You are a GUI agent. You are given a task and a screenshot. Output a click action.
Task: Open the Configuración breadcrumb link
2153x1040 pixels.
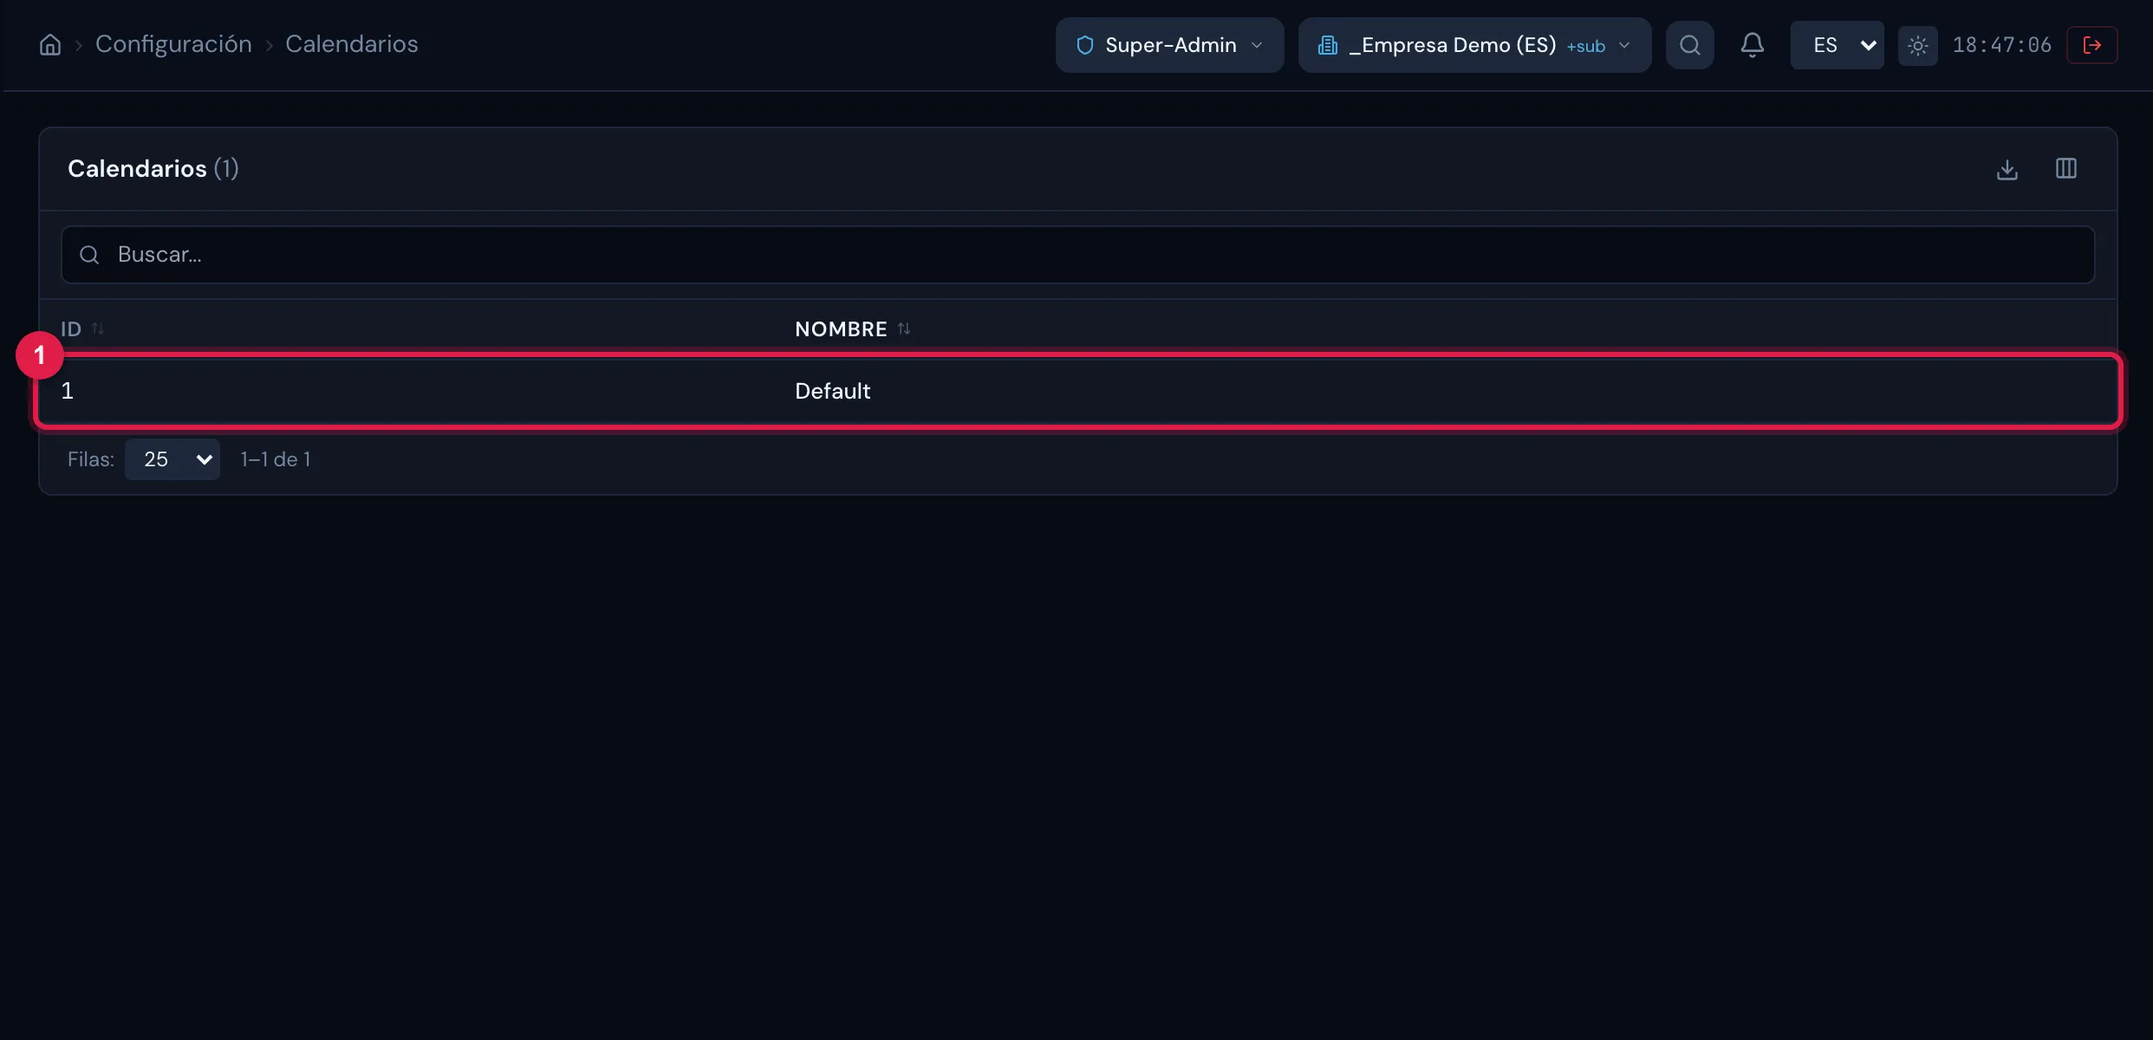point(173,44)
